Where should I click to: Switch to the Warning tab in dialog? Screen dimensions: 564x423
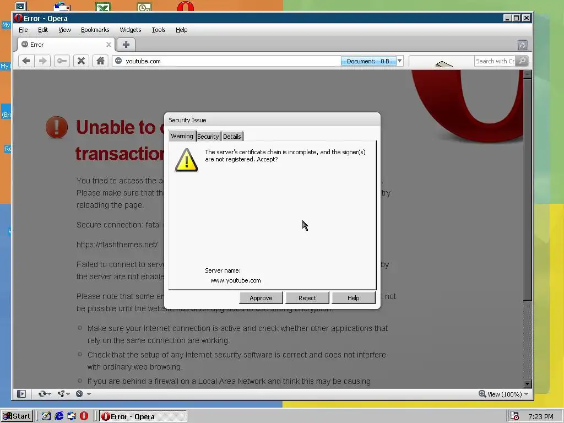coord(182,136)
